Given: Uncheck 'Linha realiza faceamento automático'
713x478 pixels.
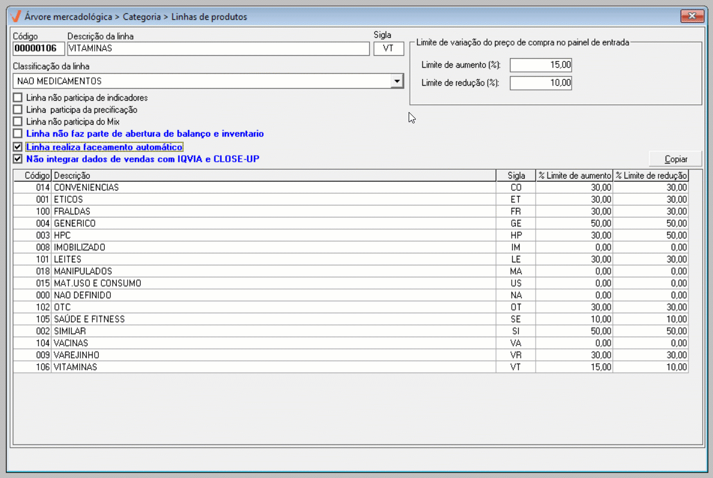Looking at the screenshot, I should tap(19, 147).
